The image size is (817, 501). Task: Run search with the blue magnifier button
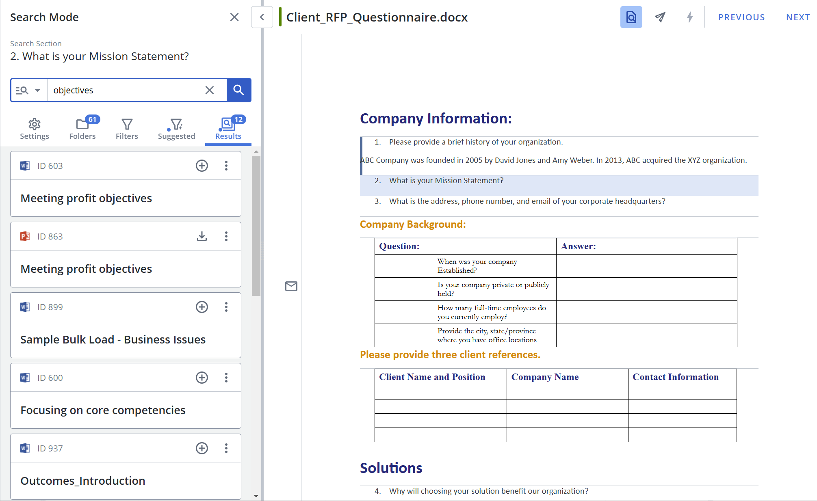pos(239,90)
